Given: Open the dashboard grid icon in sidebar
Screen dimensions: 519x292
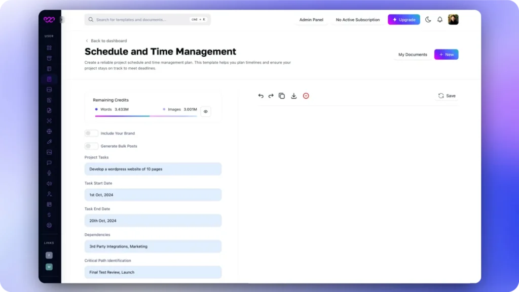Looking at the screenshot, I should pyautogui.click(x=49, y=48).
